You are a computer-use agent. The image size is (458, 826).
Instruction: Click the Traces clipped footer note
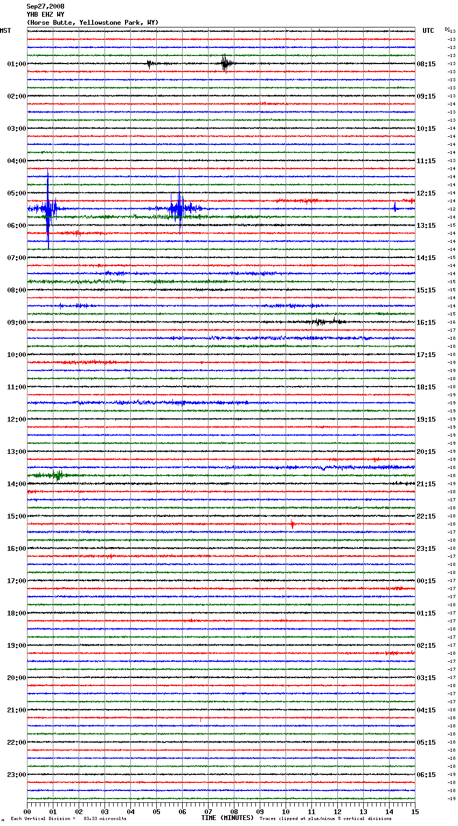325,818
